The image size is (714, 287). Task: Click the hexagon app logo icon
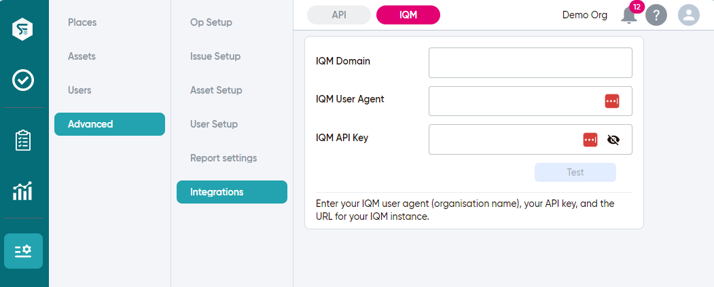pos(22,29)
